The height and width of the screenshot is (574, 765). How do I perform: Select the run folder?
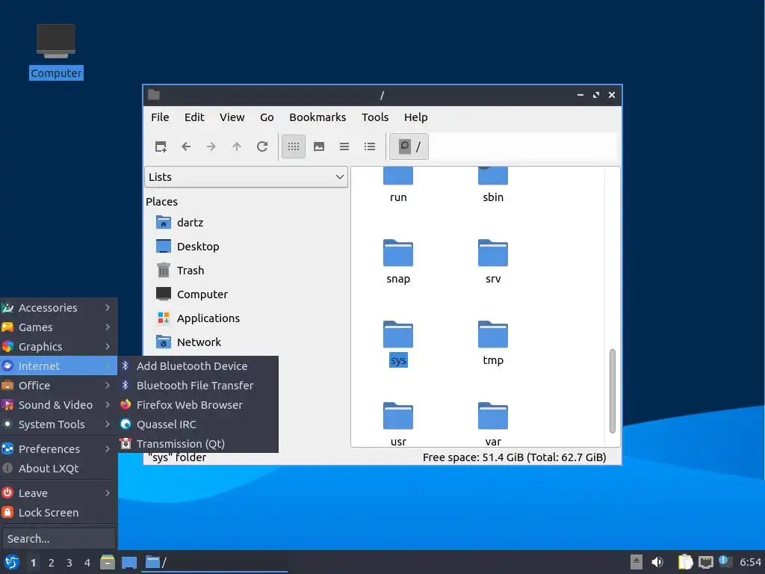pos(398,185)
